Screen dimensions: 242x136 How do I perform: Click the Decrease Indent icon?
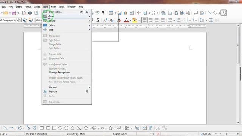[195, 20]
